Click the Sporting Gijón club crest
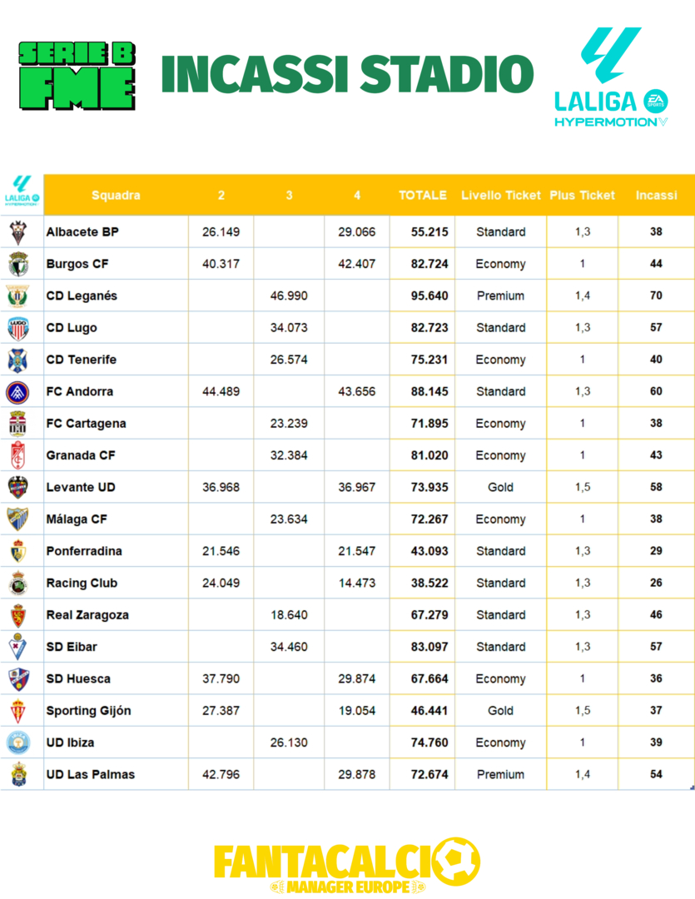 pos(18,711)
